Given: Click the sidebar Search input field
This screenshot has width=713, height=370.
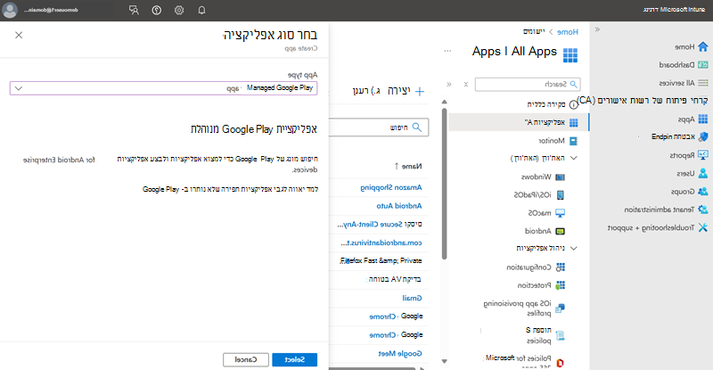Looking at the screenshot, I should point(528,84).
